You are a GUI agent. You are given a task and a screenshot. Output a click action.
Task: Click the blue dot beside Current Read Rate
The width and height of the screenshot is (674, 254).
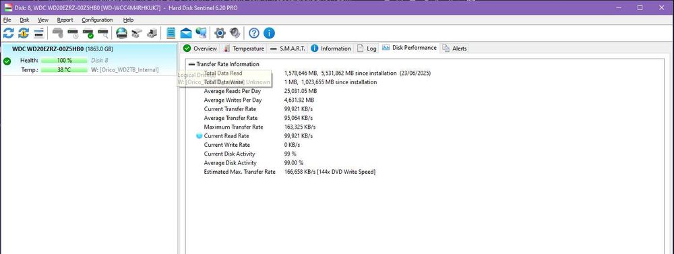coord(199,136)
